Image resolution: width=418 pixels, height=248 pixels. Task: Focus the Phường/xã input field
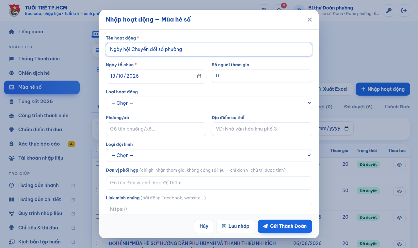(x=156, y=129)
